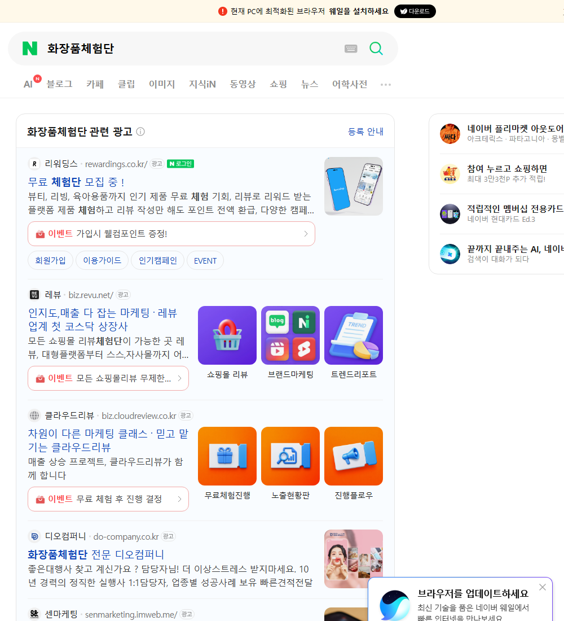
Task: Click 웨일을 설치하세요 banner text
Action: pos(359,11)
